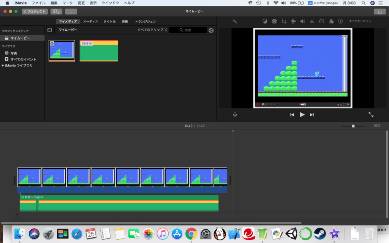
Task: Click the Wi-Fi status icon
Action: 276,3
